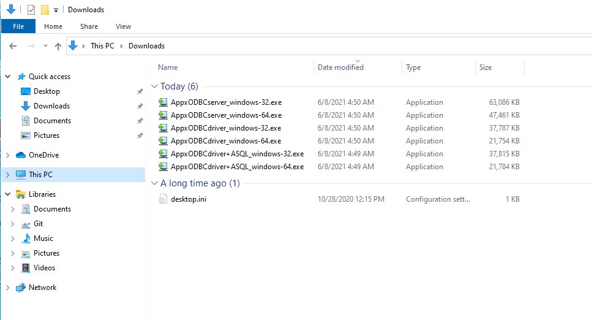Click the blue Downloads arrow icon in title bar
592x320 pixels.
11,9
